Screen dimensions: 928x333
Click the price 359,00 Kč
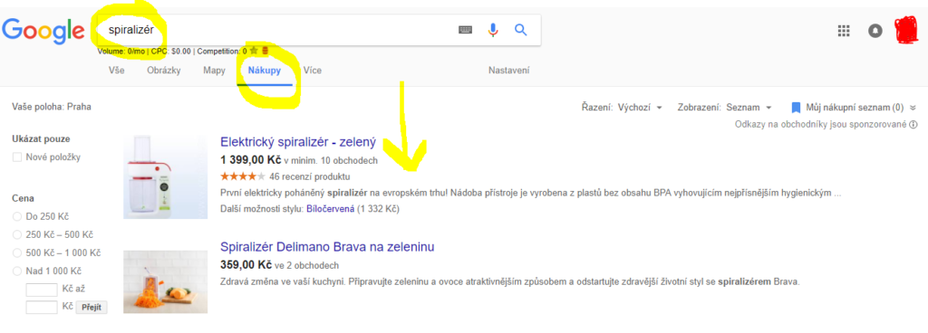pyautogui.click(x=246, y=264)
